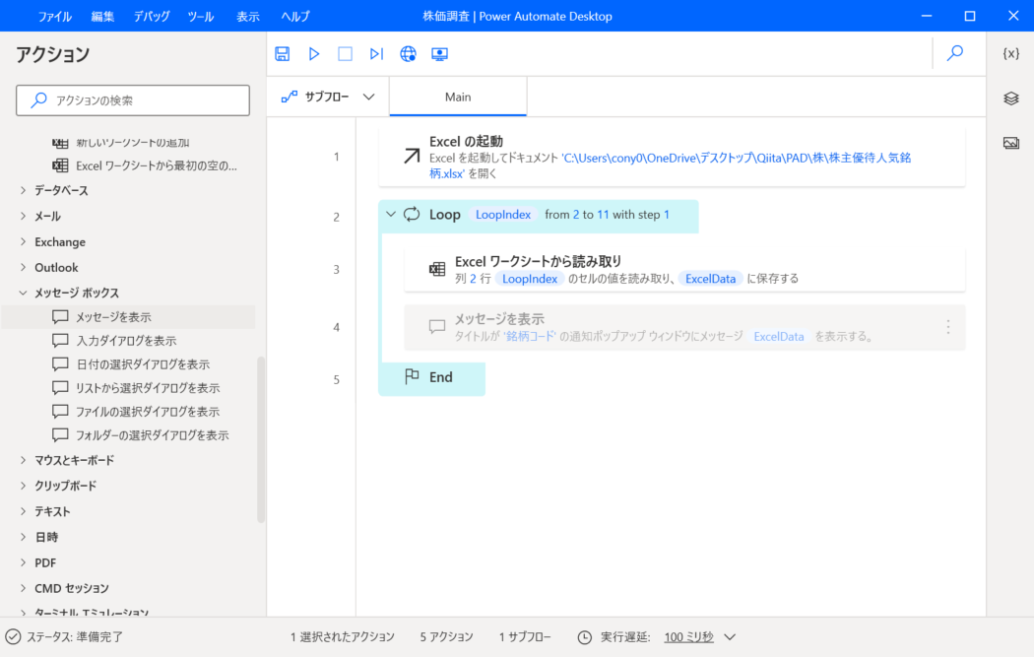Select the Excel の起動 action step

click(672, 157)
